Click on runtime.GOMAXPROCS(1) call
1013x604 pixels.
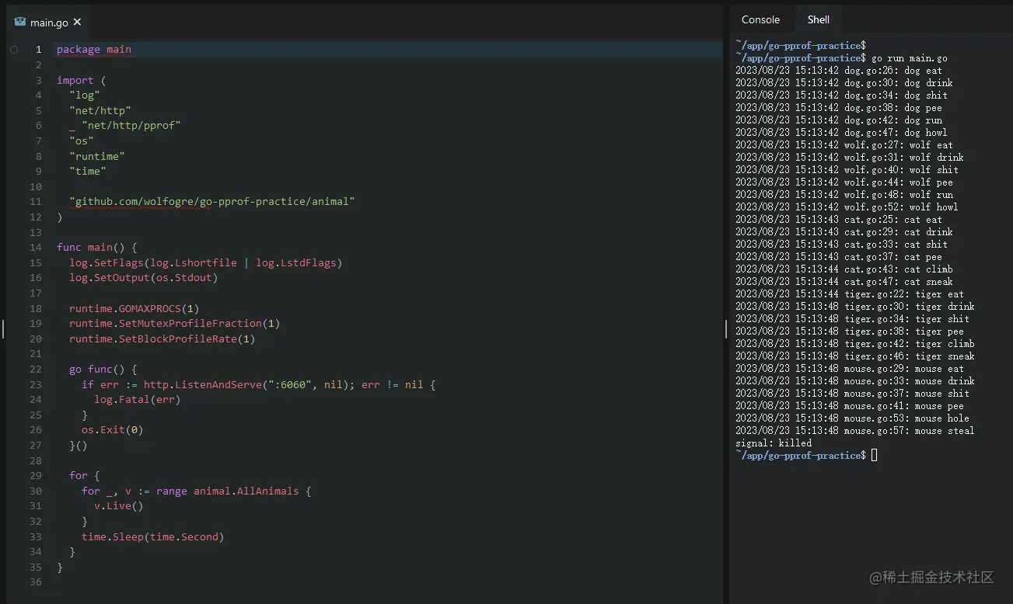(x=134, y=308)
